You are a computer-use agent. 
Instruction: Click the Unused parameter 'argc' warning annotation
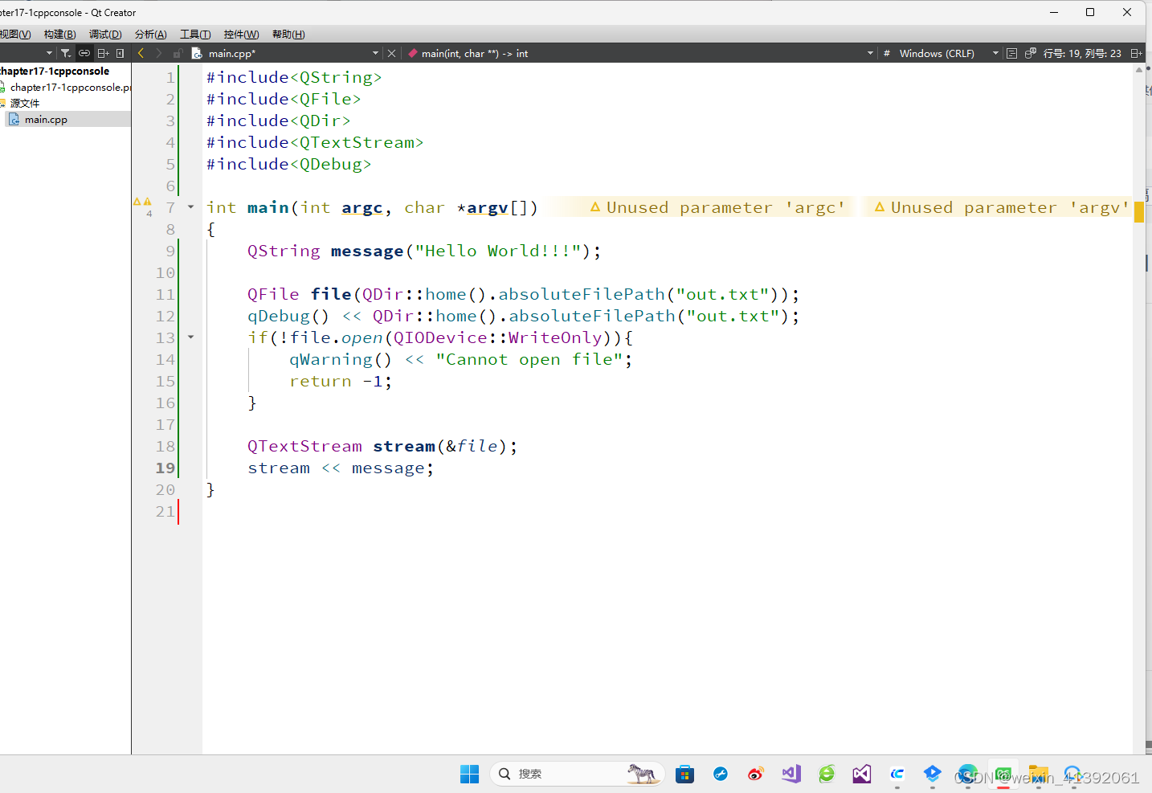[x=717, y=207]
